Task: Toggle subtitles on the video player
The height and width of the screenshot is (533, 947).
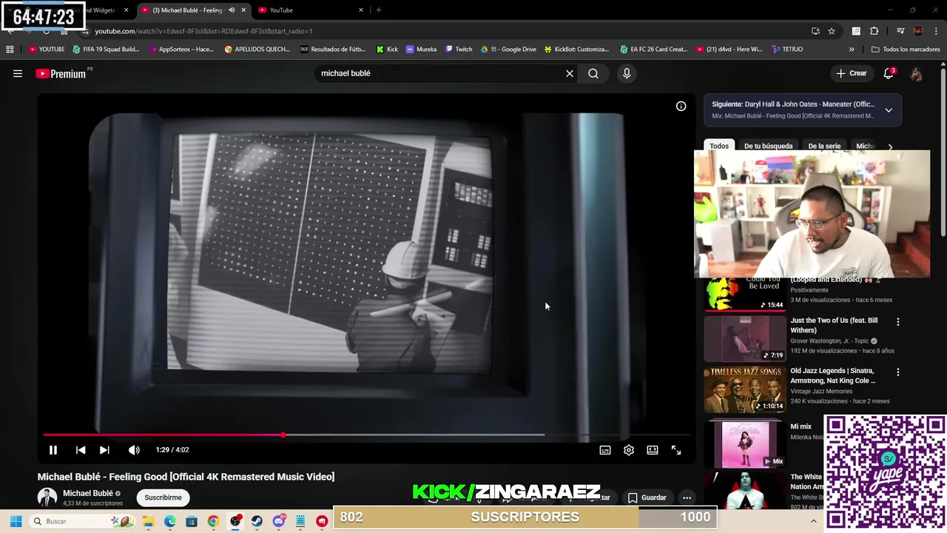Action: coord(605,449)
